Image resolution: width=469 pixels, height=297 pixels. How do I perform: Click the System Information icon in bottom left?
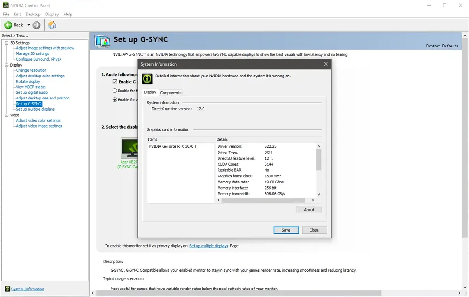pos(8,289)
